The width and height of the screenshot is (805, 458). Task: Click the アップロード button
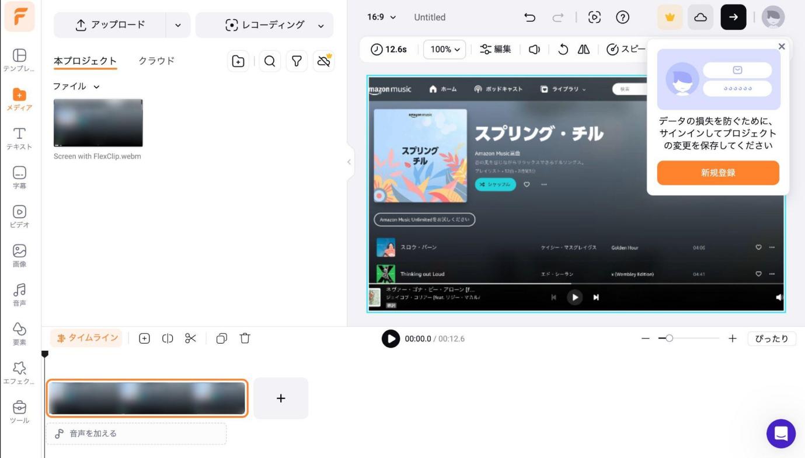pyautogui.click(x=110, y=25)
